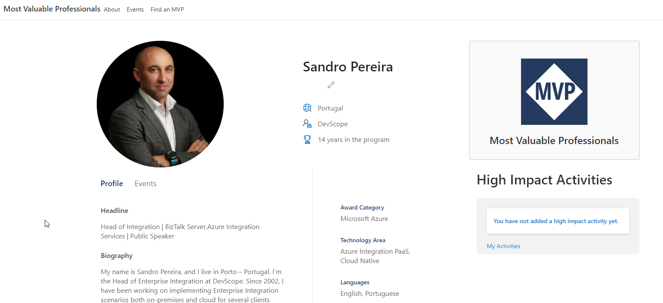663x303 pixels.
Task: Click the company icon beside DevScope
Action: [x=307, y=124]
